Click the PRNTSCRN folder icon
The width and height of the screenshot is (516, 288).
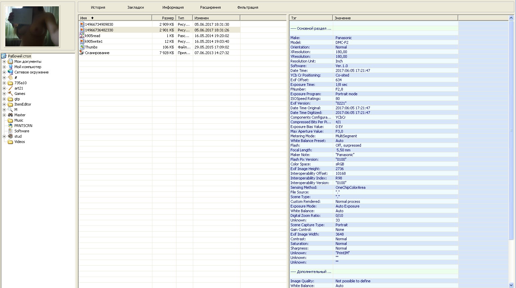(10, 126)
